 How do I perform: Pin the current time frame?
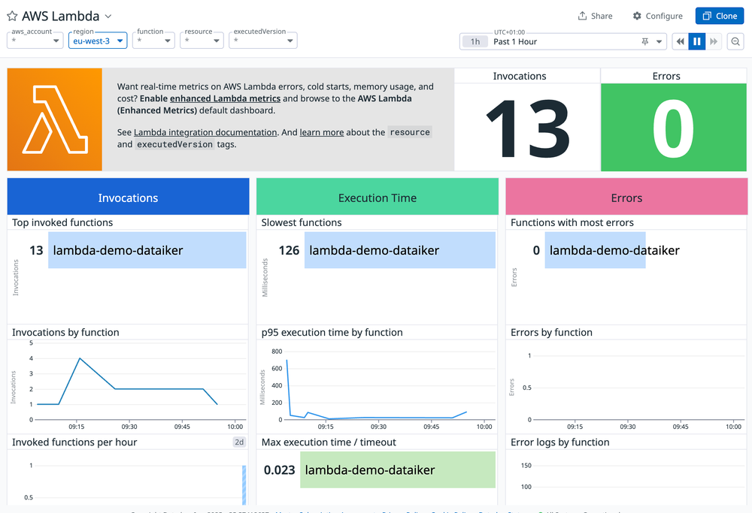tap(644, 41)
